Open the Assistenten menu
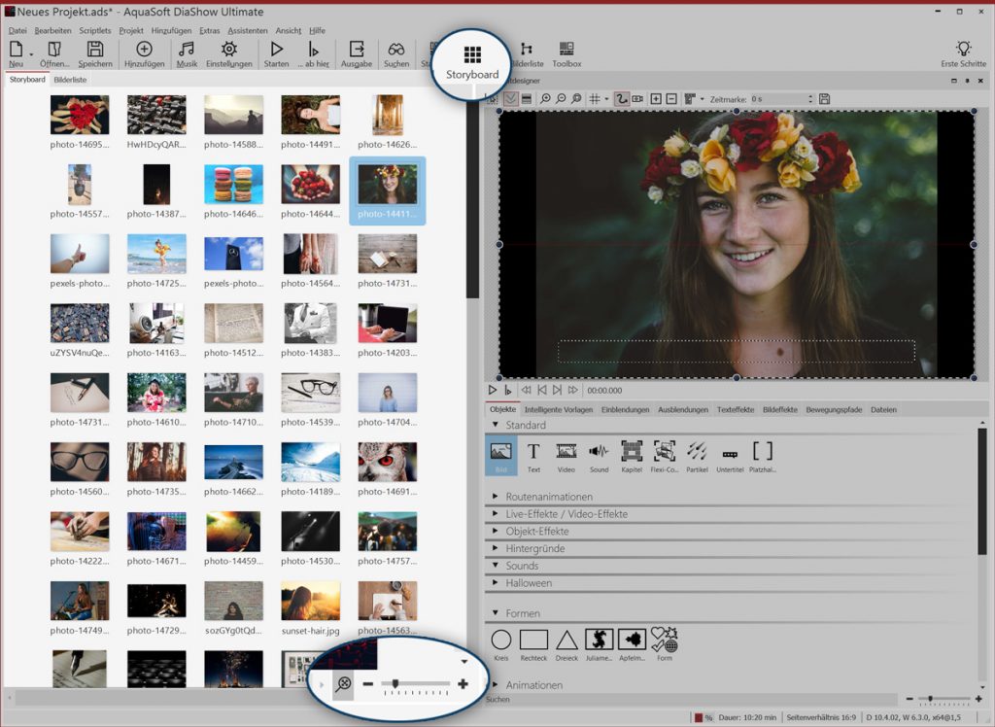 pos(247,31)
